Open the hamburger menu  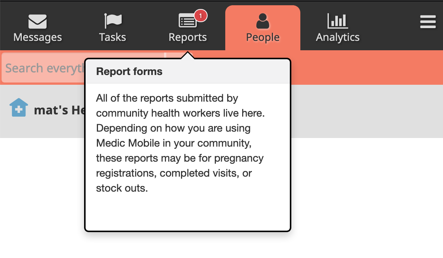pyautogui.click(x=428, y=22)
